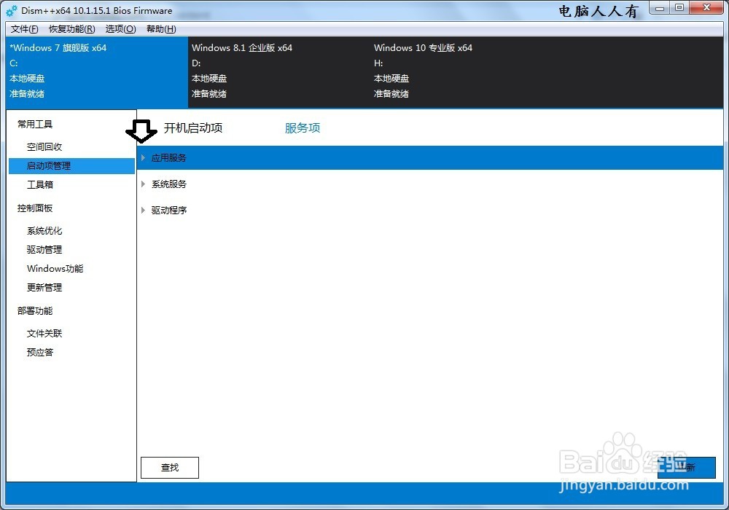This screenshot has height=510, width=729.
Task: Open 驱动管理 in the sidebar
Action: click(44, 249)
